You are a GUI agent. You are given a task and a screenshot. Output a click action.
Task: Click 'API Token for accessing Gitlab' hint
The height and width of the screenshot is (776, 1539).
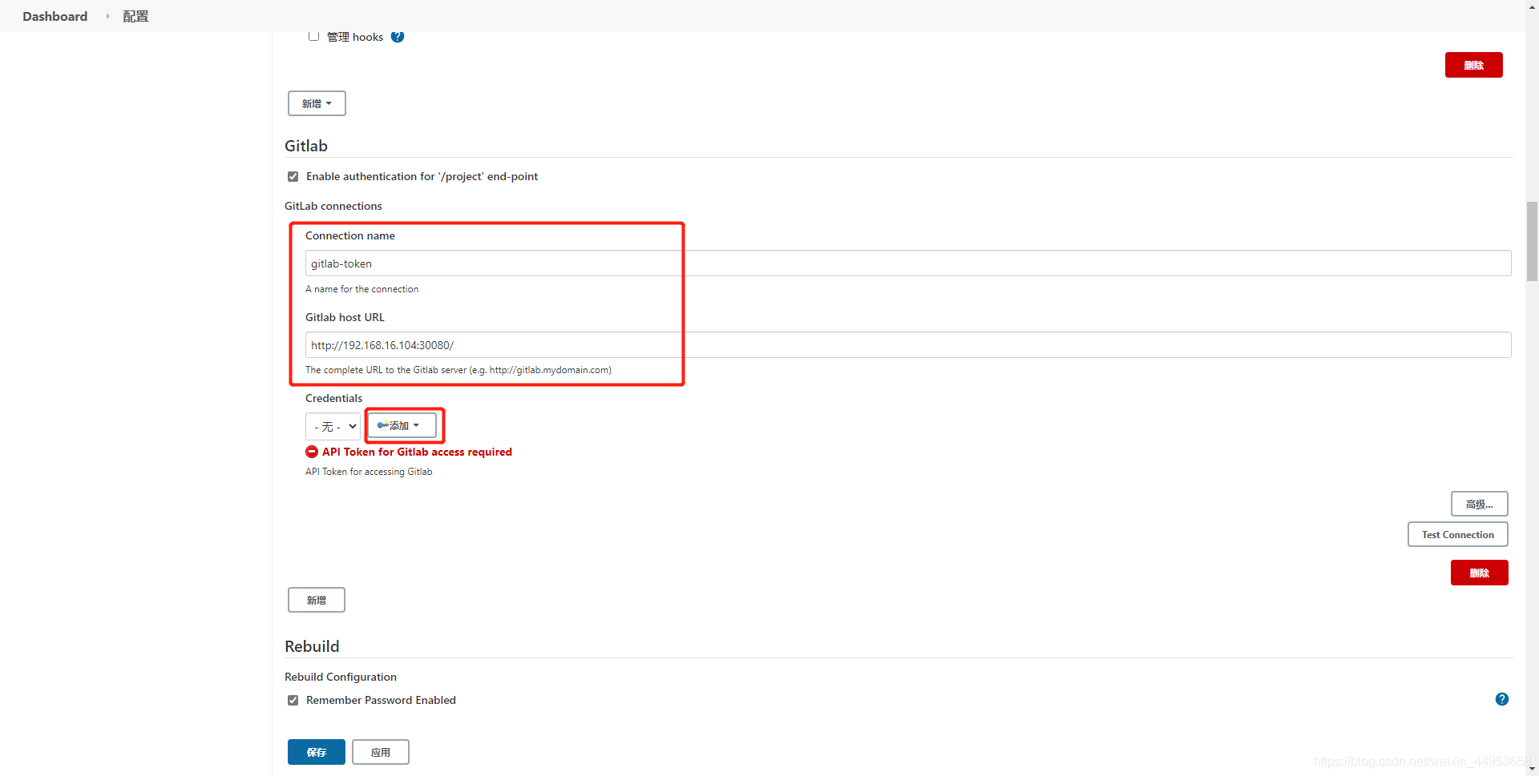(x=369, y=472)
